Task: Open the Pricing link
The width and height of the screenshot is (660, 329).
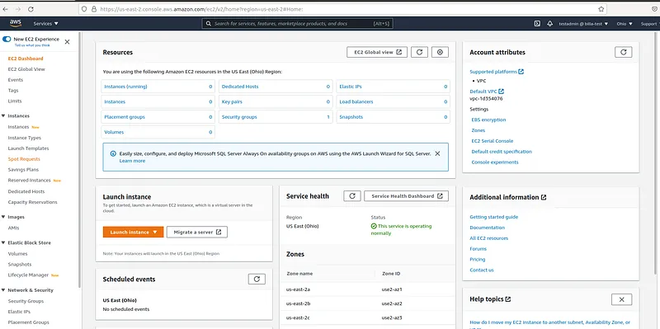Action: 478,260
